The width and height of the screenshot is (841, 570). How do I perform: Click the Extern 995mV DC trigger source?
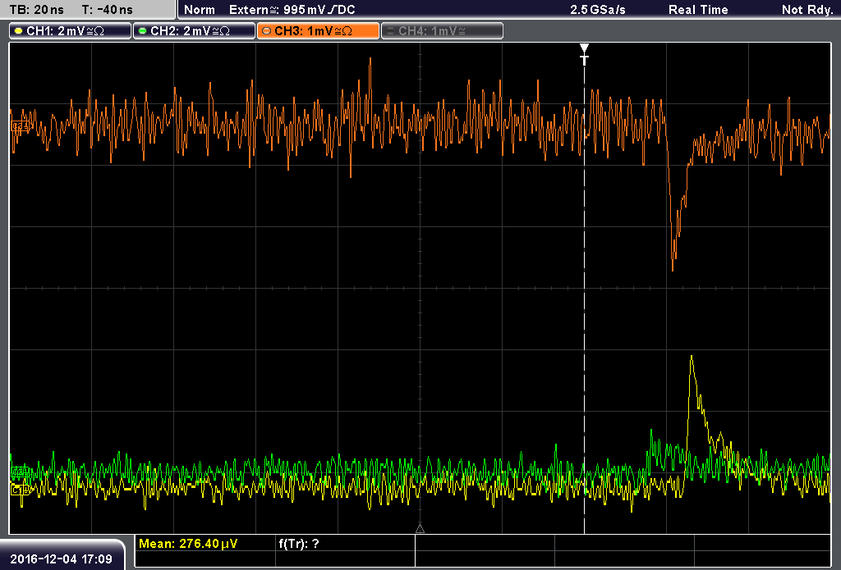pos(292,10)
